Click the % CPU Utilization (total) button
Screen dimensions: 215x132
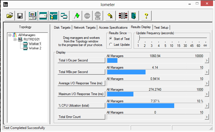point(81,106)
